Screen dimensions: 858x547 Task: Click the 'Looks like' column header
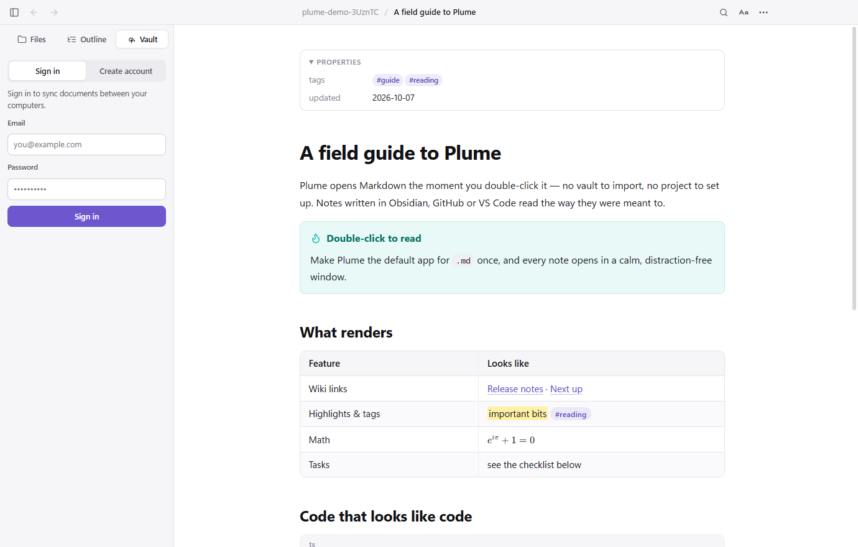tap(601, 364)
